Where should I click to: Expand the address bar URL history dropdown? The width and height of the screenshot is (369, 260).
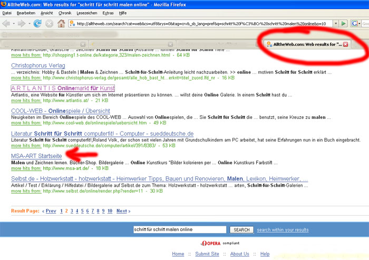336,24
